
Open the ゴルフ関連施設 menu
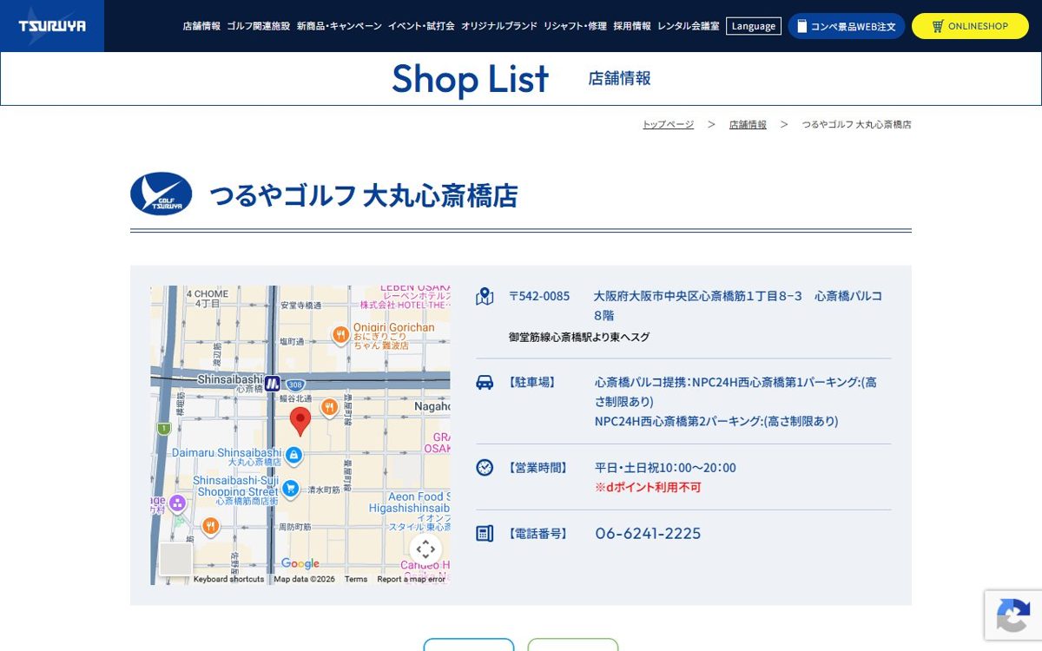259,26
